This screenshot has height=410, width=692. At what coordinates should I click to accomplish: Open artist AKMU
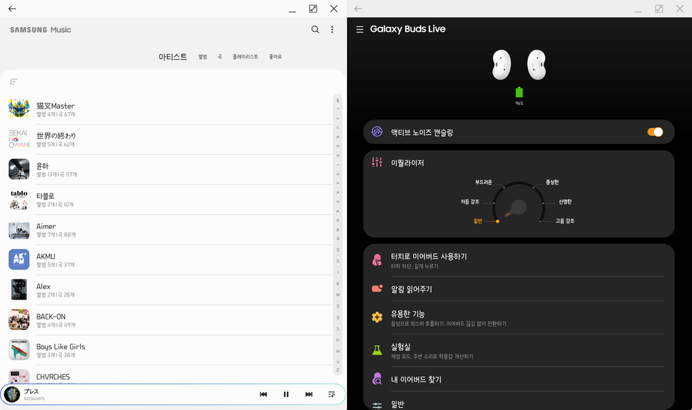pyautogui.click(x=168, y=260)
